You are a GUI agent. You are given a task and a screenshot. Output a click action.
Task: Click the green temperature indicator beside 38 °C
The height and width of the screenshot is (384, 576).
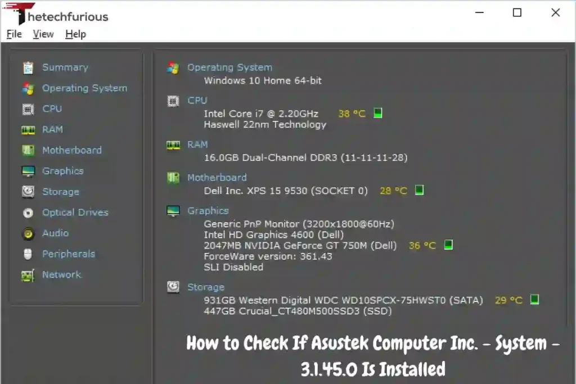point(377,112)
